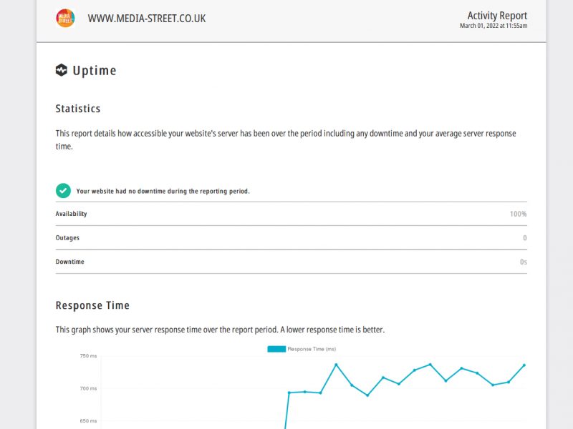The width and height of the screenshot is (573, 429).
Task: Click the WWW.MEDIA-STREET.CO.UK site title
Action: (147, 19)
